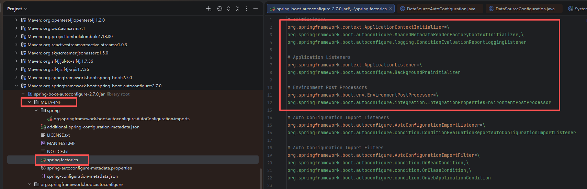The height and width of the screenshot is (189, 587).
Task: Click '# Auto Configuration Import Filters' comment
Action: (x=336, y=148)
